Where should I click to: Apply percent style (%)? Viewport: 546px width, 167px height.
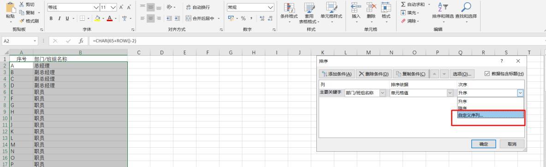click(243, 18)
